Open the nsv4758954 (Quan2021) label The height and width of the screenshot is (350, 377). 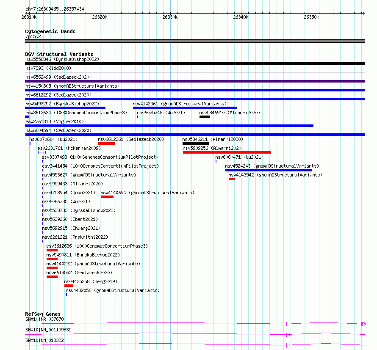(x=69, y=193)
